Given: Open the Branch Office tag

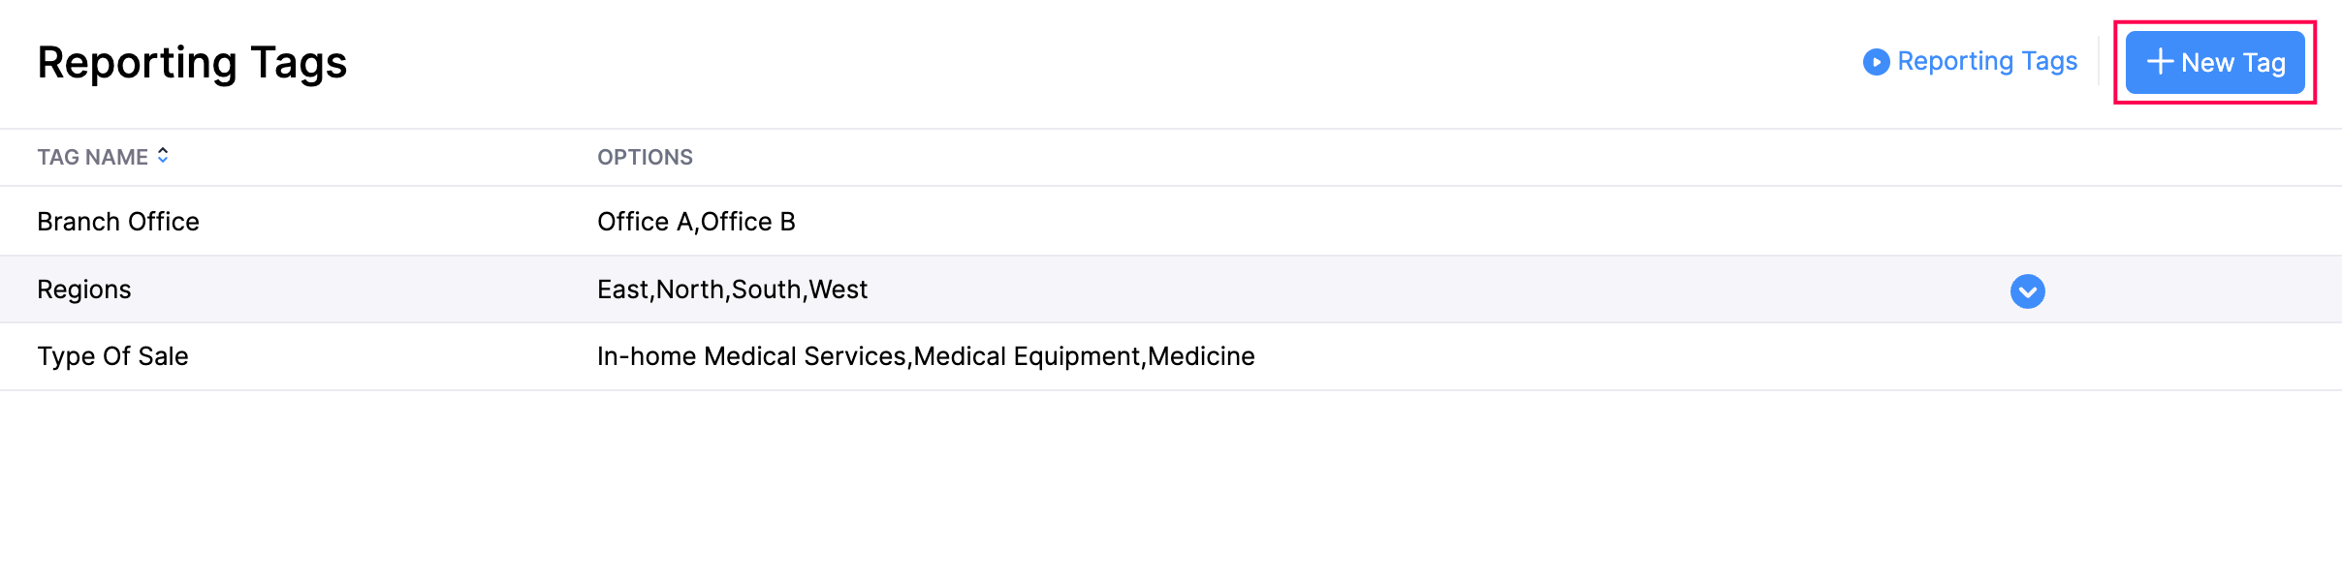Looking at the screenshot, I should point(118,222).
